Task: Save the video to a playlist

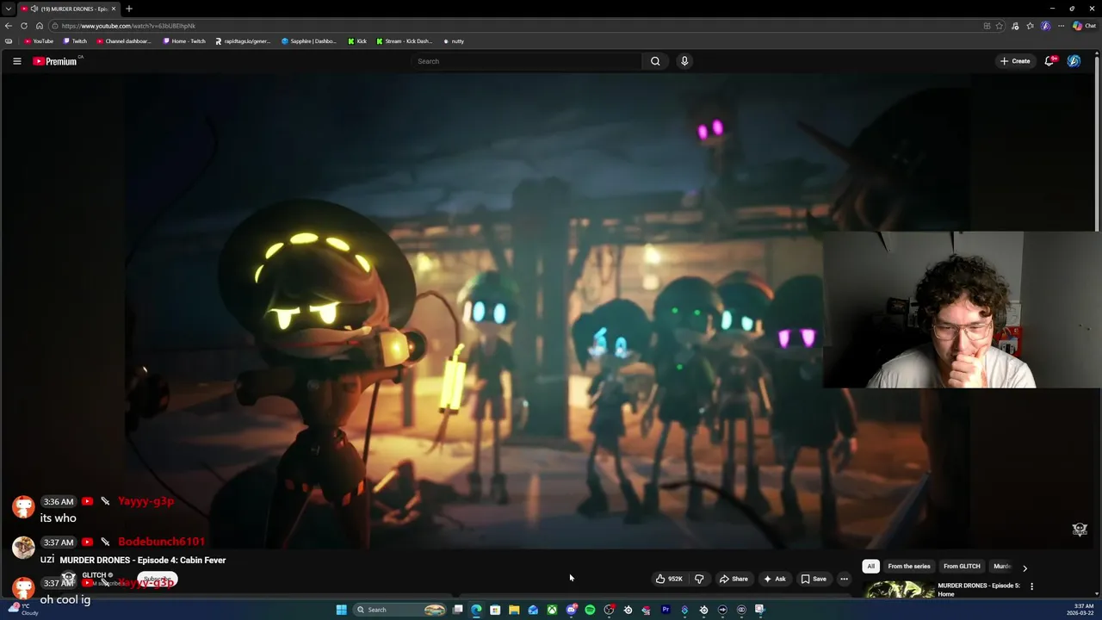Action: [x=814, y=579]
